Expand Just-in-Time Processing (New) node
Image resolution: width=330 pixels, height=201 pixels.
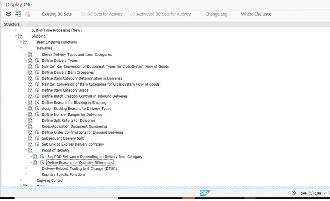[x=16, y=30]
